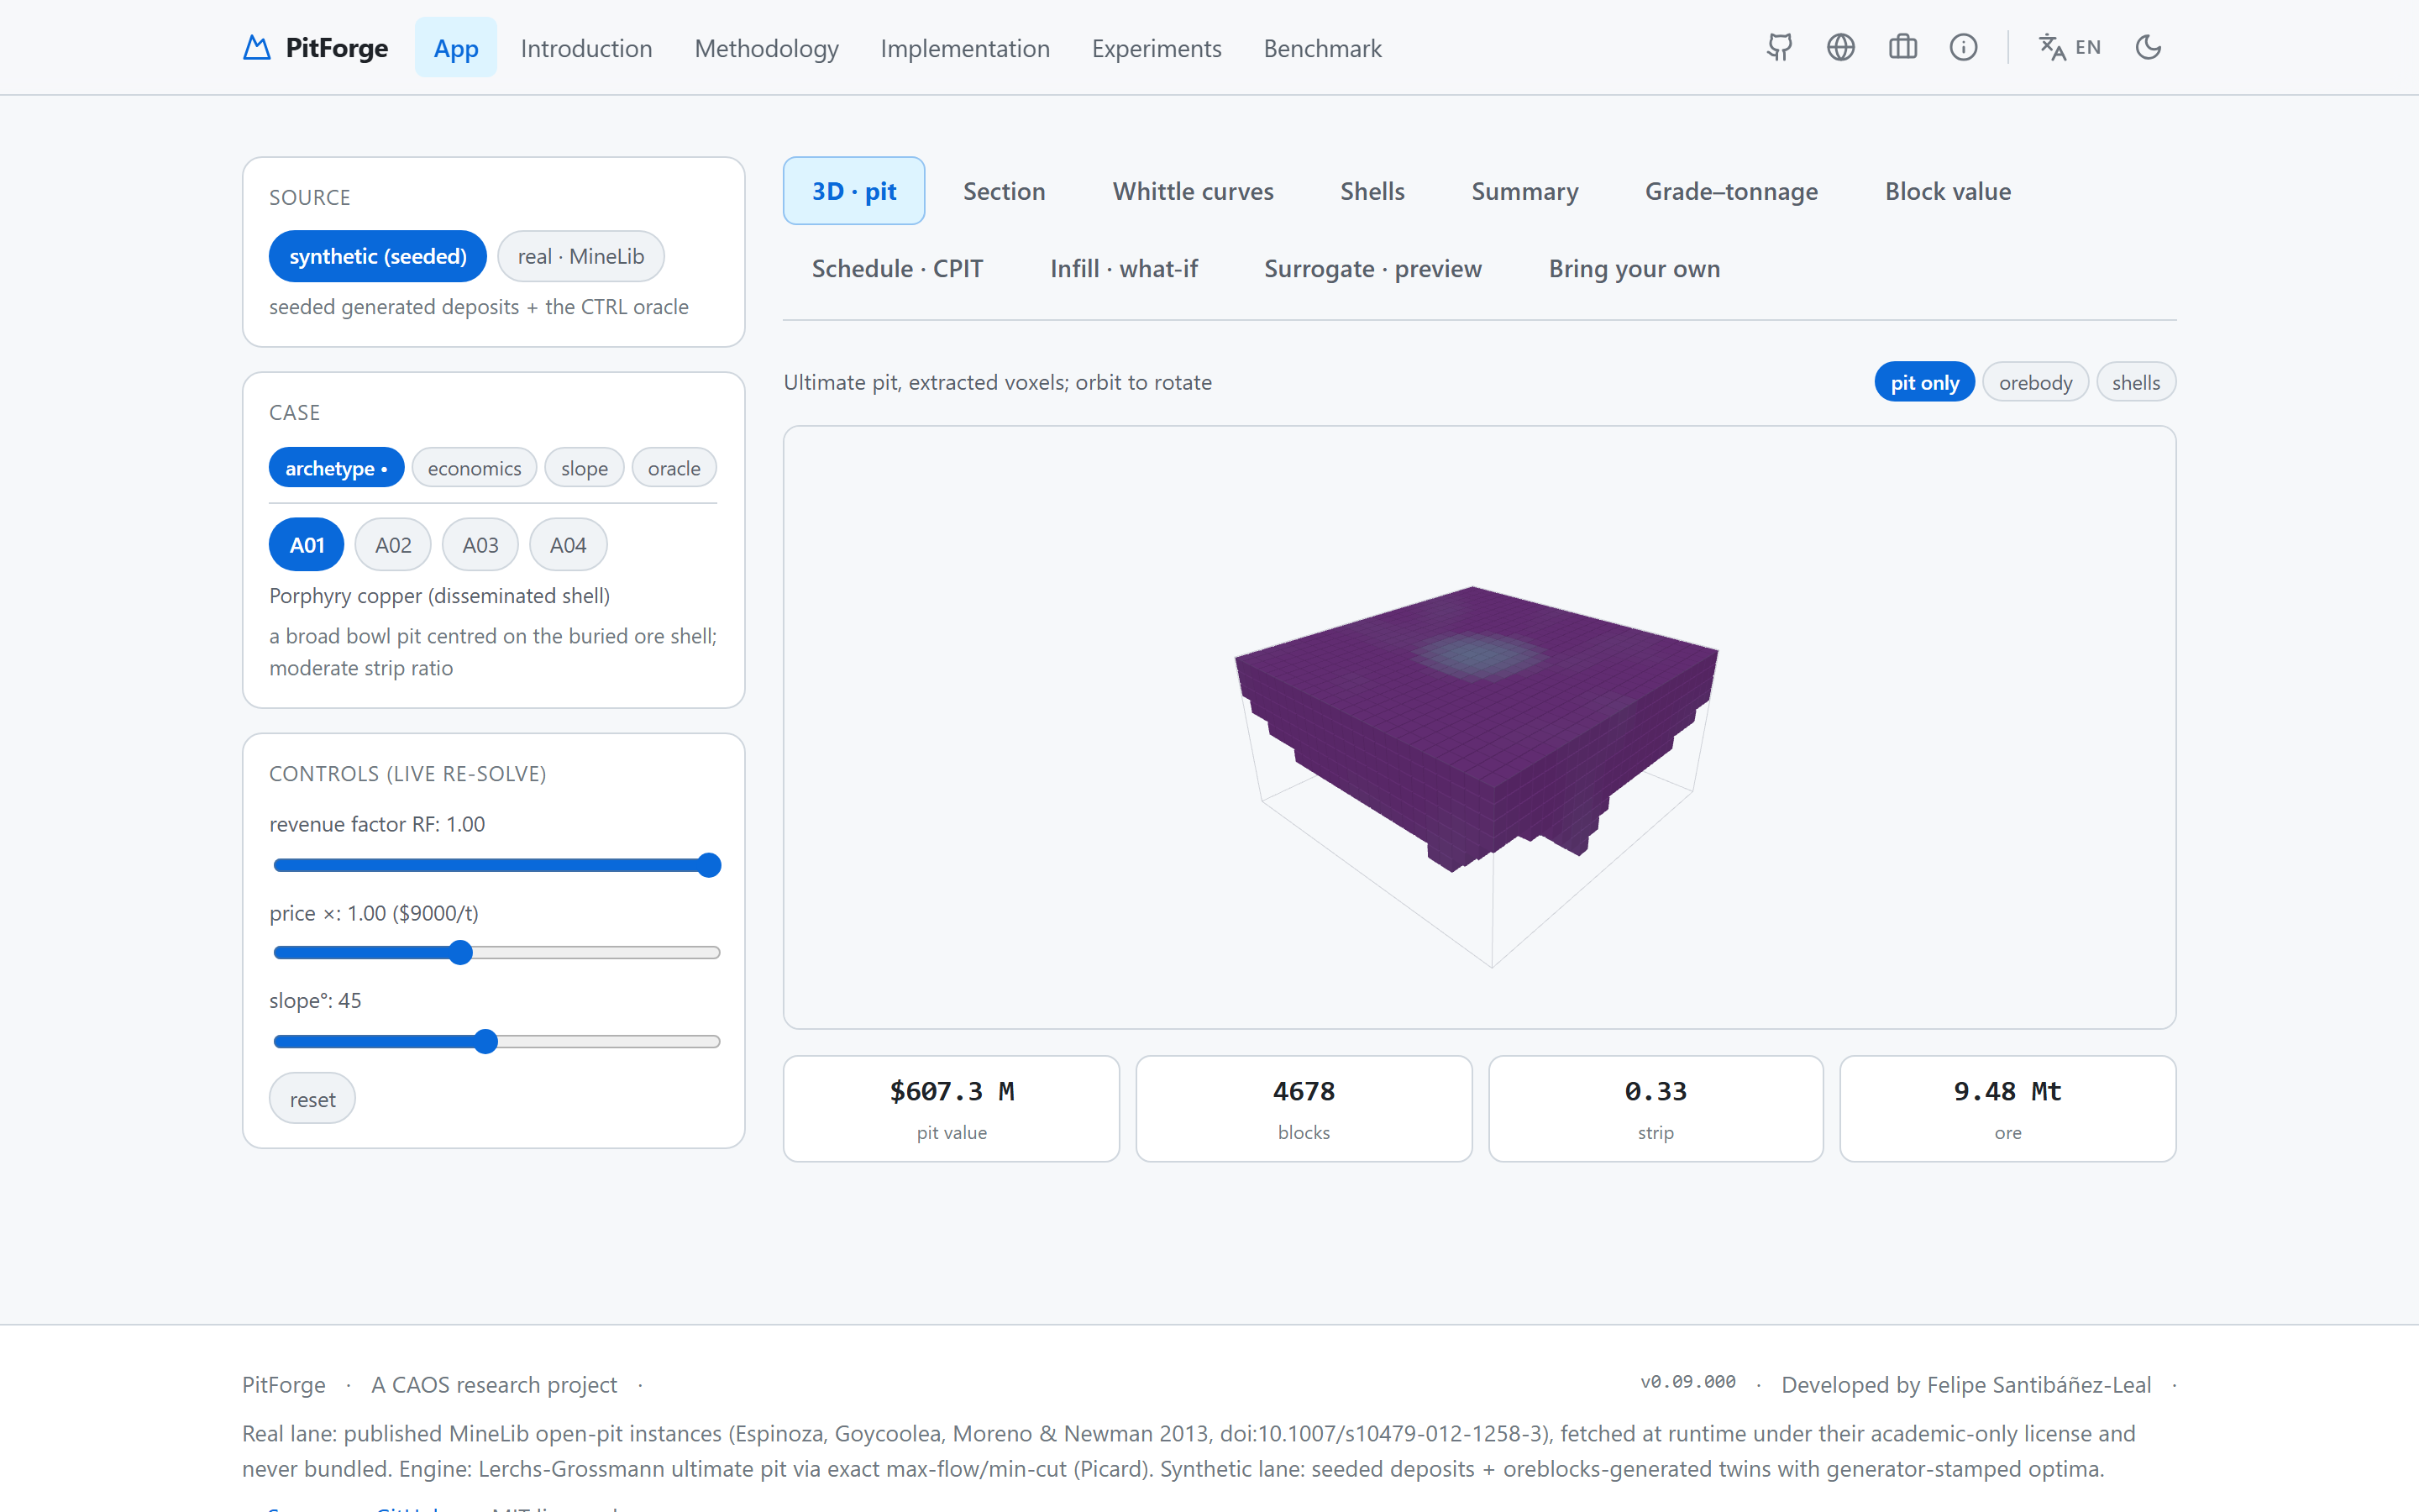Select the archetype case group
The height and width of the screenshot is (1512, 2419).
pos(336,468)
